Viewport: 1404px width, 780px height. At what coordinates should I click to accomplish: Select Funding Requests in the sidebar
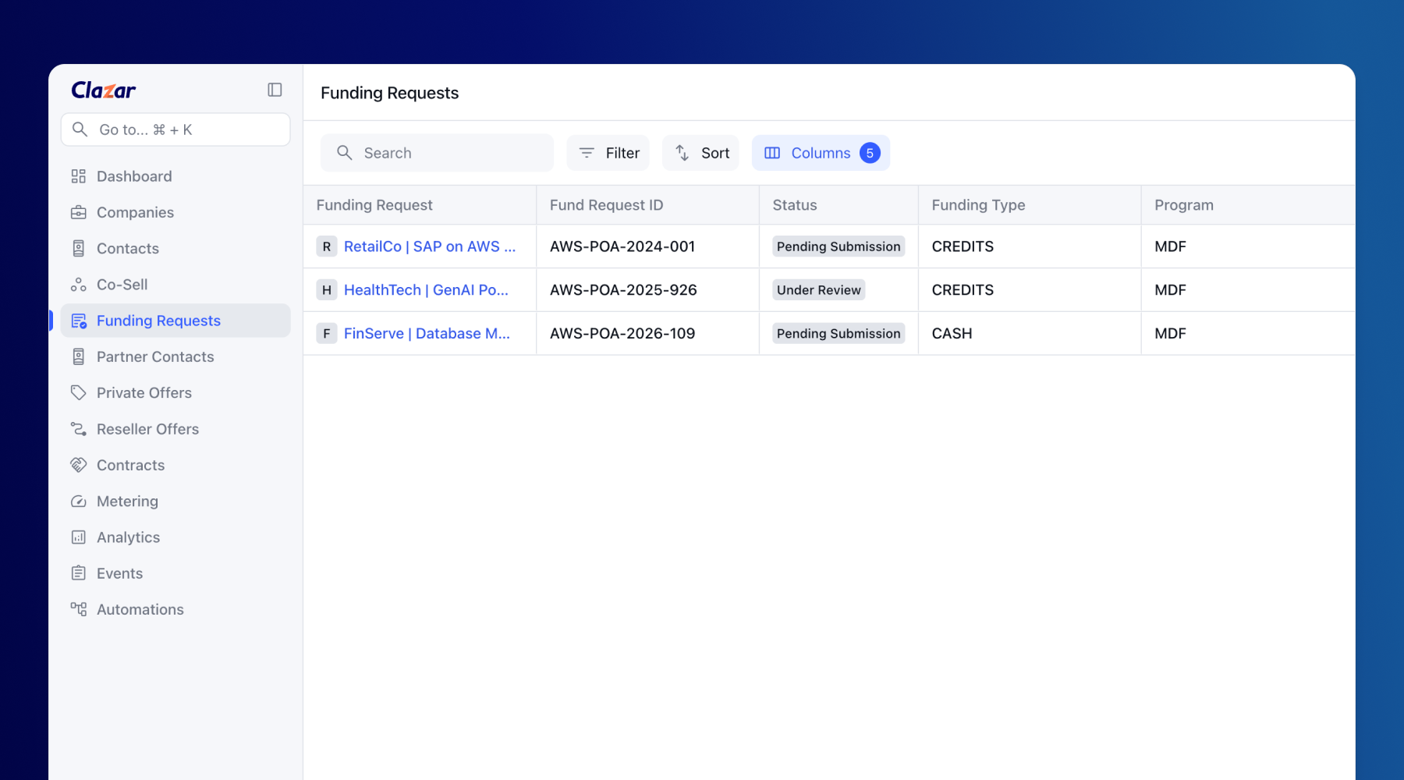click(x=158, y=321)
